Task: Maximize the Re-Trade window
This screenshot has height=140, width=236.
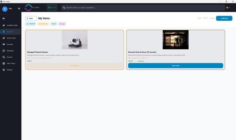Action: (226, 1)
